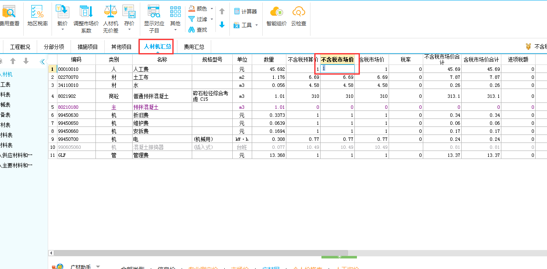Expand the 其他 dropdown arrow
Image resolution: width=547 pixels, height=269 pixels.
coord(175,30)
